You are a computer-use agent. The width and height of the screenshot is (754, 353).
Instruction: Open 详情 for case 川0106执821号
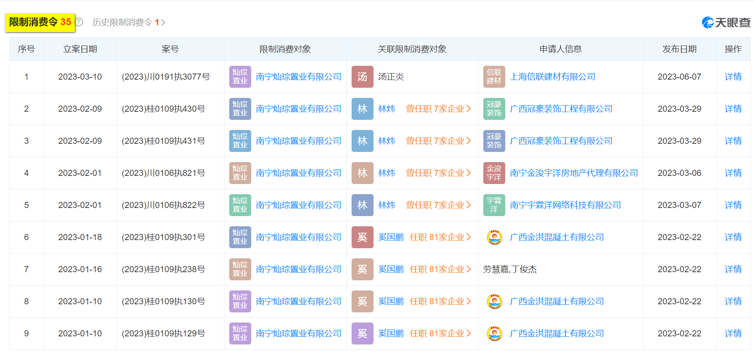pos(733,173)
